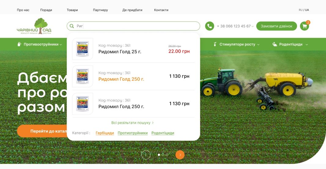
Task: Select the third carousel dot
Action: pyautogui.click(x=167, y=155)
